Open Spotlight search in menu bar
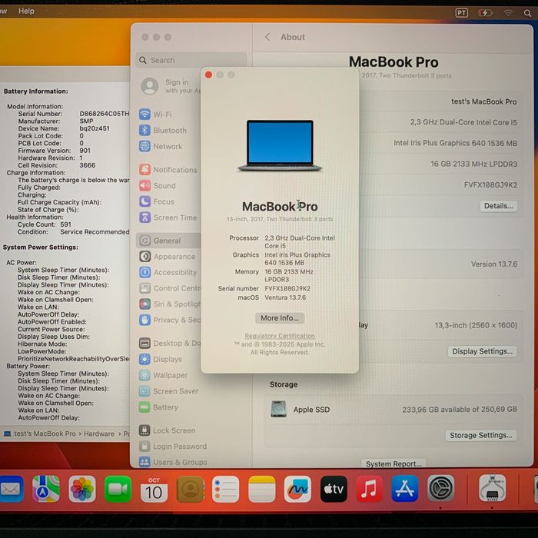Image resolution: width=538 pixels, height=538 pixels. (527, 13)
